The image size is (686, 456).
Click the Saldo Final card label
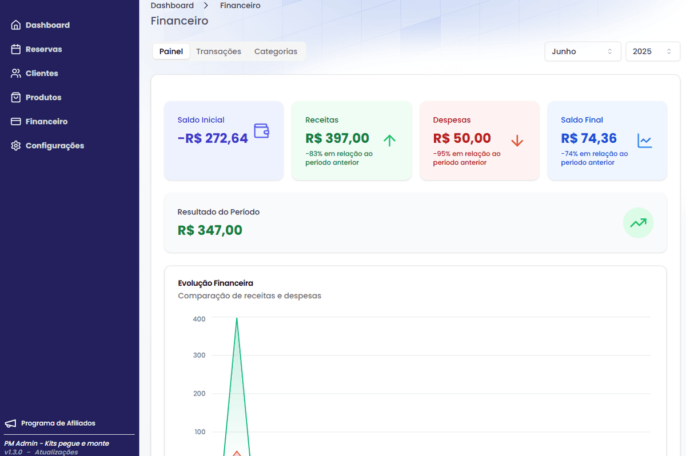click(x=582, y=120)
